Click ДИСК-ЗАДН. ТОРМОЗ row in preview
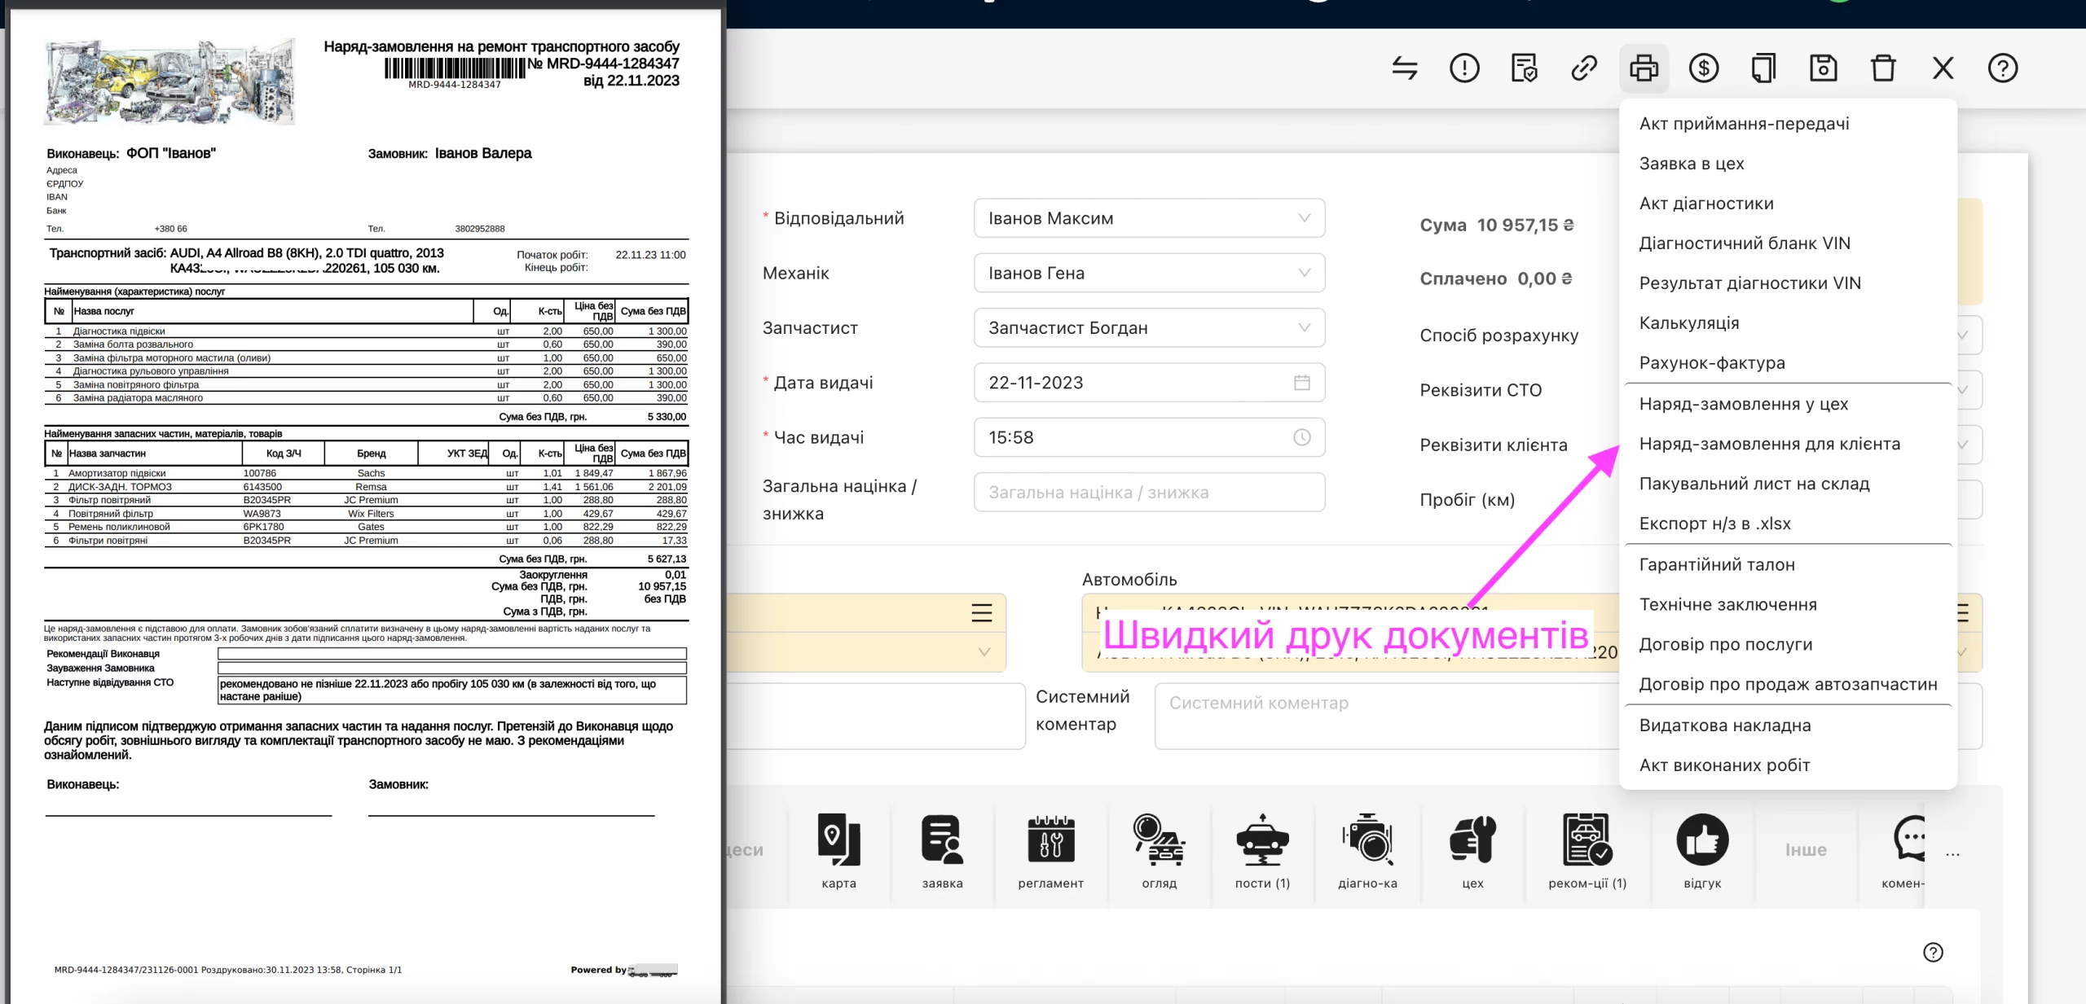This screenshot has height=1004, width=2086. click(367, 487)
